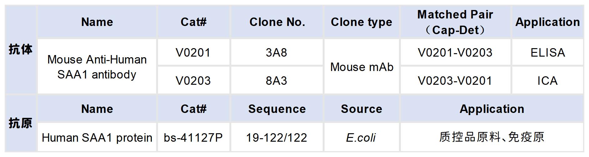Select catalog number cell V0201

[193, 53]
